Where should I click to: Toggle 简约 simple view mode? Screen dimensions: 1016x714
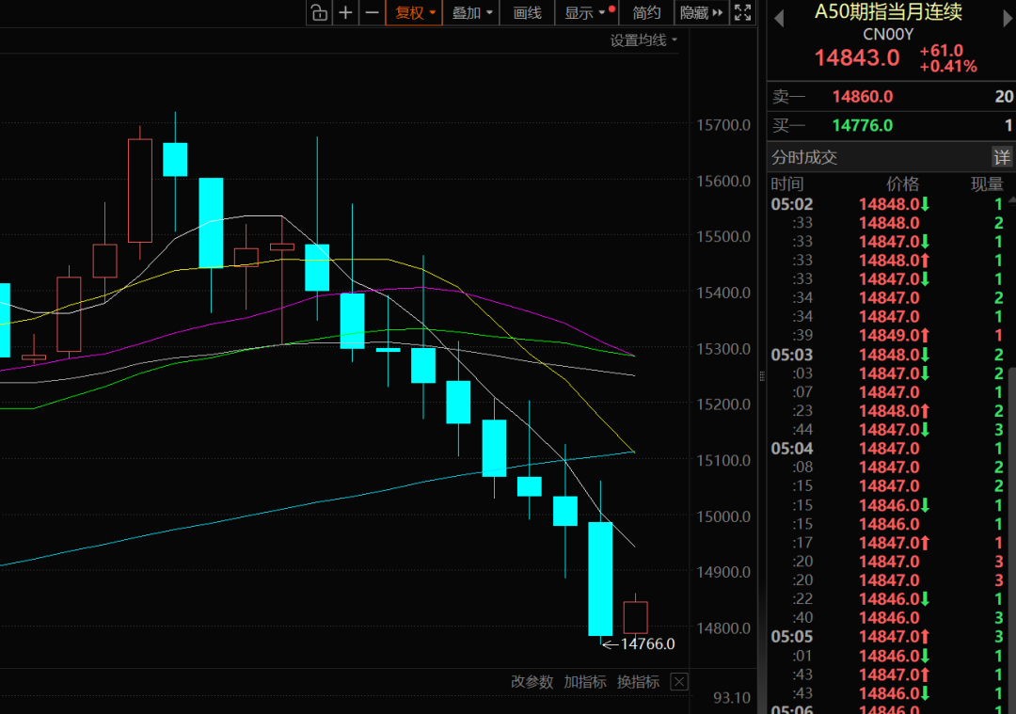(x=646, y=12)
